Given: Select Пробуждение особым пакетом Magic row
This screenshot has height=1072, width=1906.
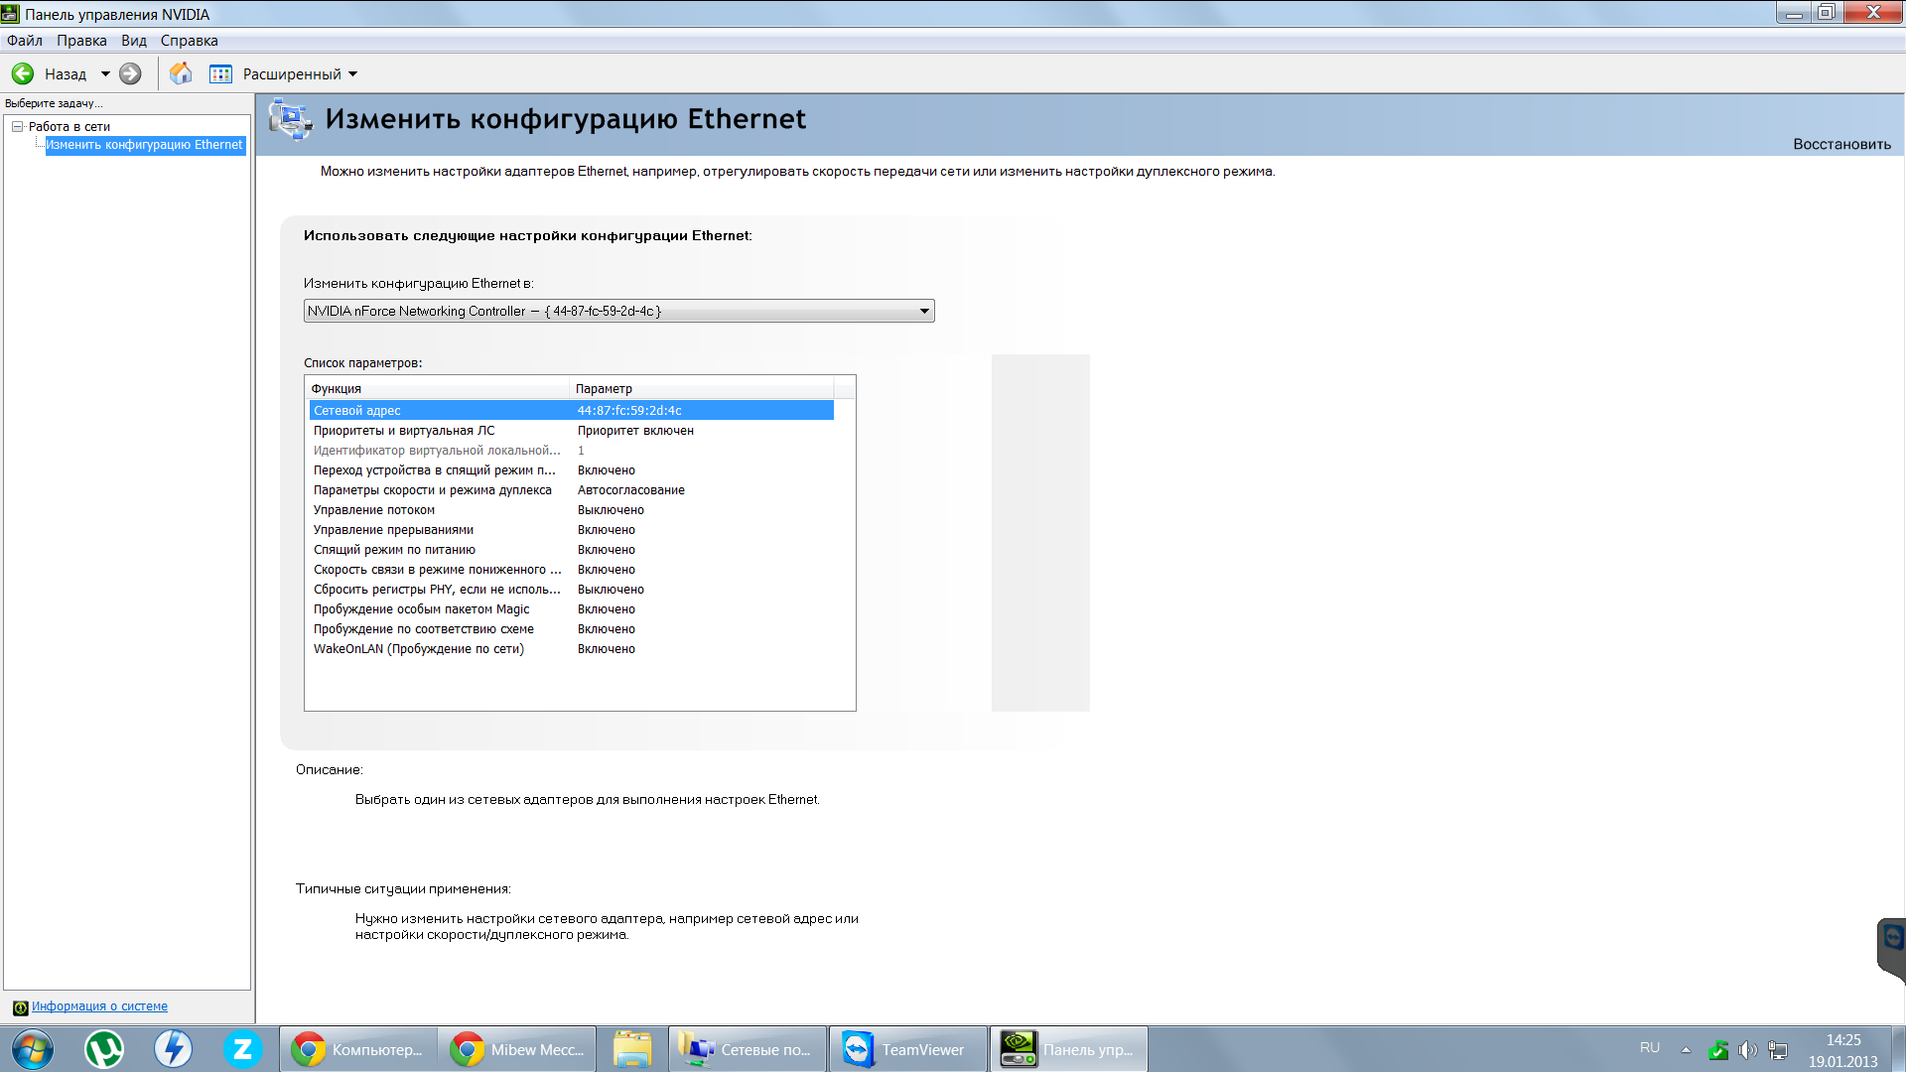Looking at the screenshot, I should [x=571, y=608].
